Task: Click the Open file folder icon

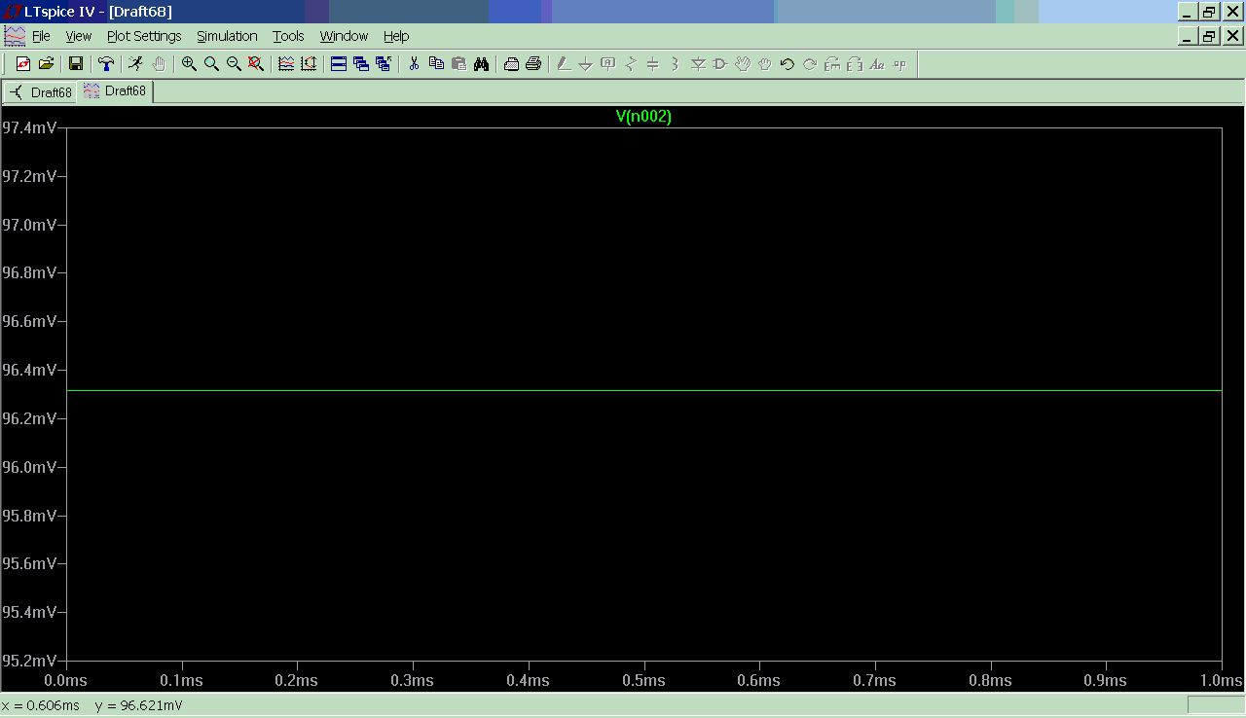Action: click(x=46, y=64)
